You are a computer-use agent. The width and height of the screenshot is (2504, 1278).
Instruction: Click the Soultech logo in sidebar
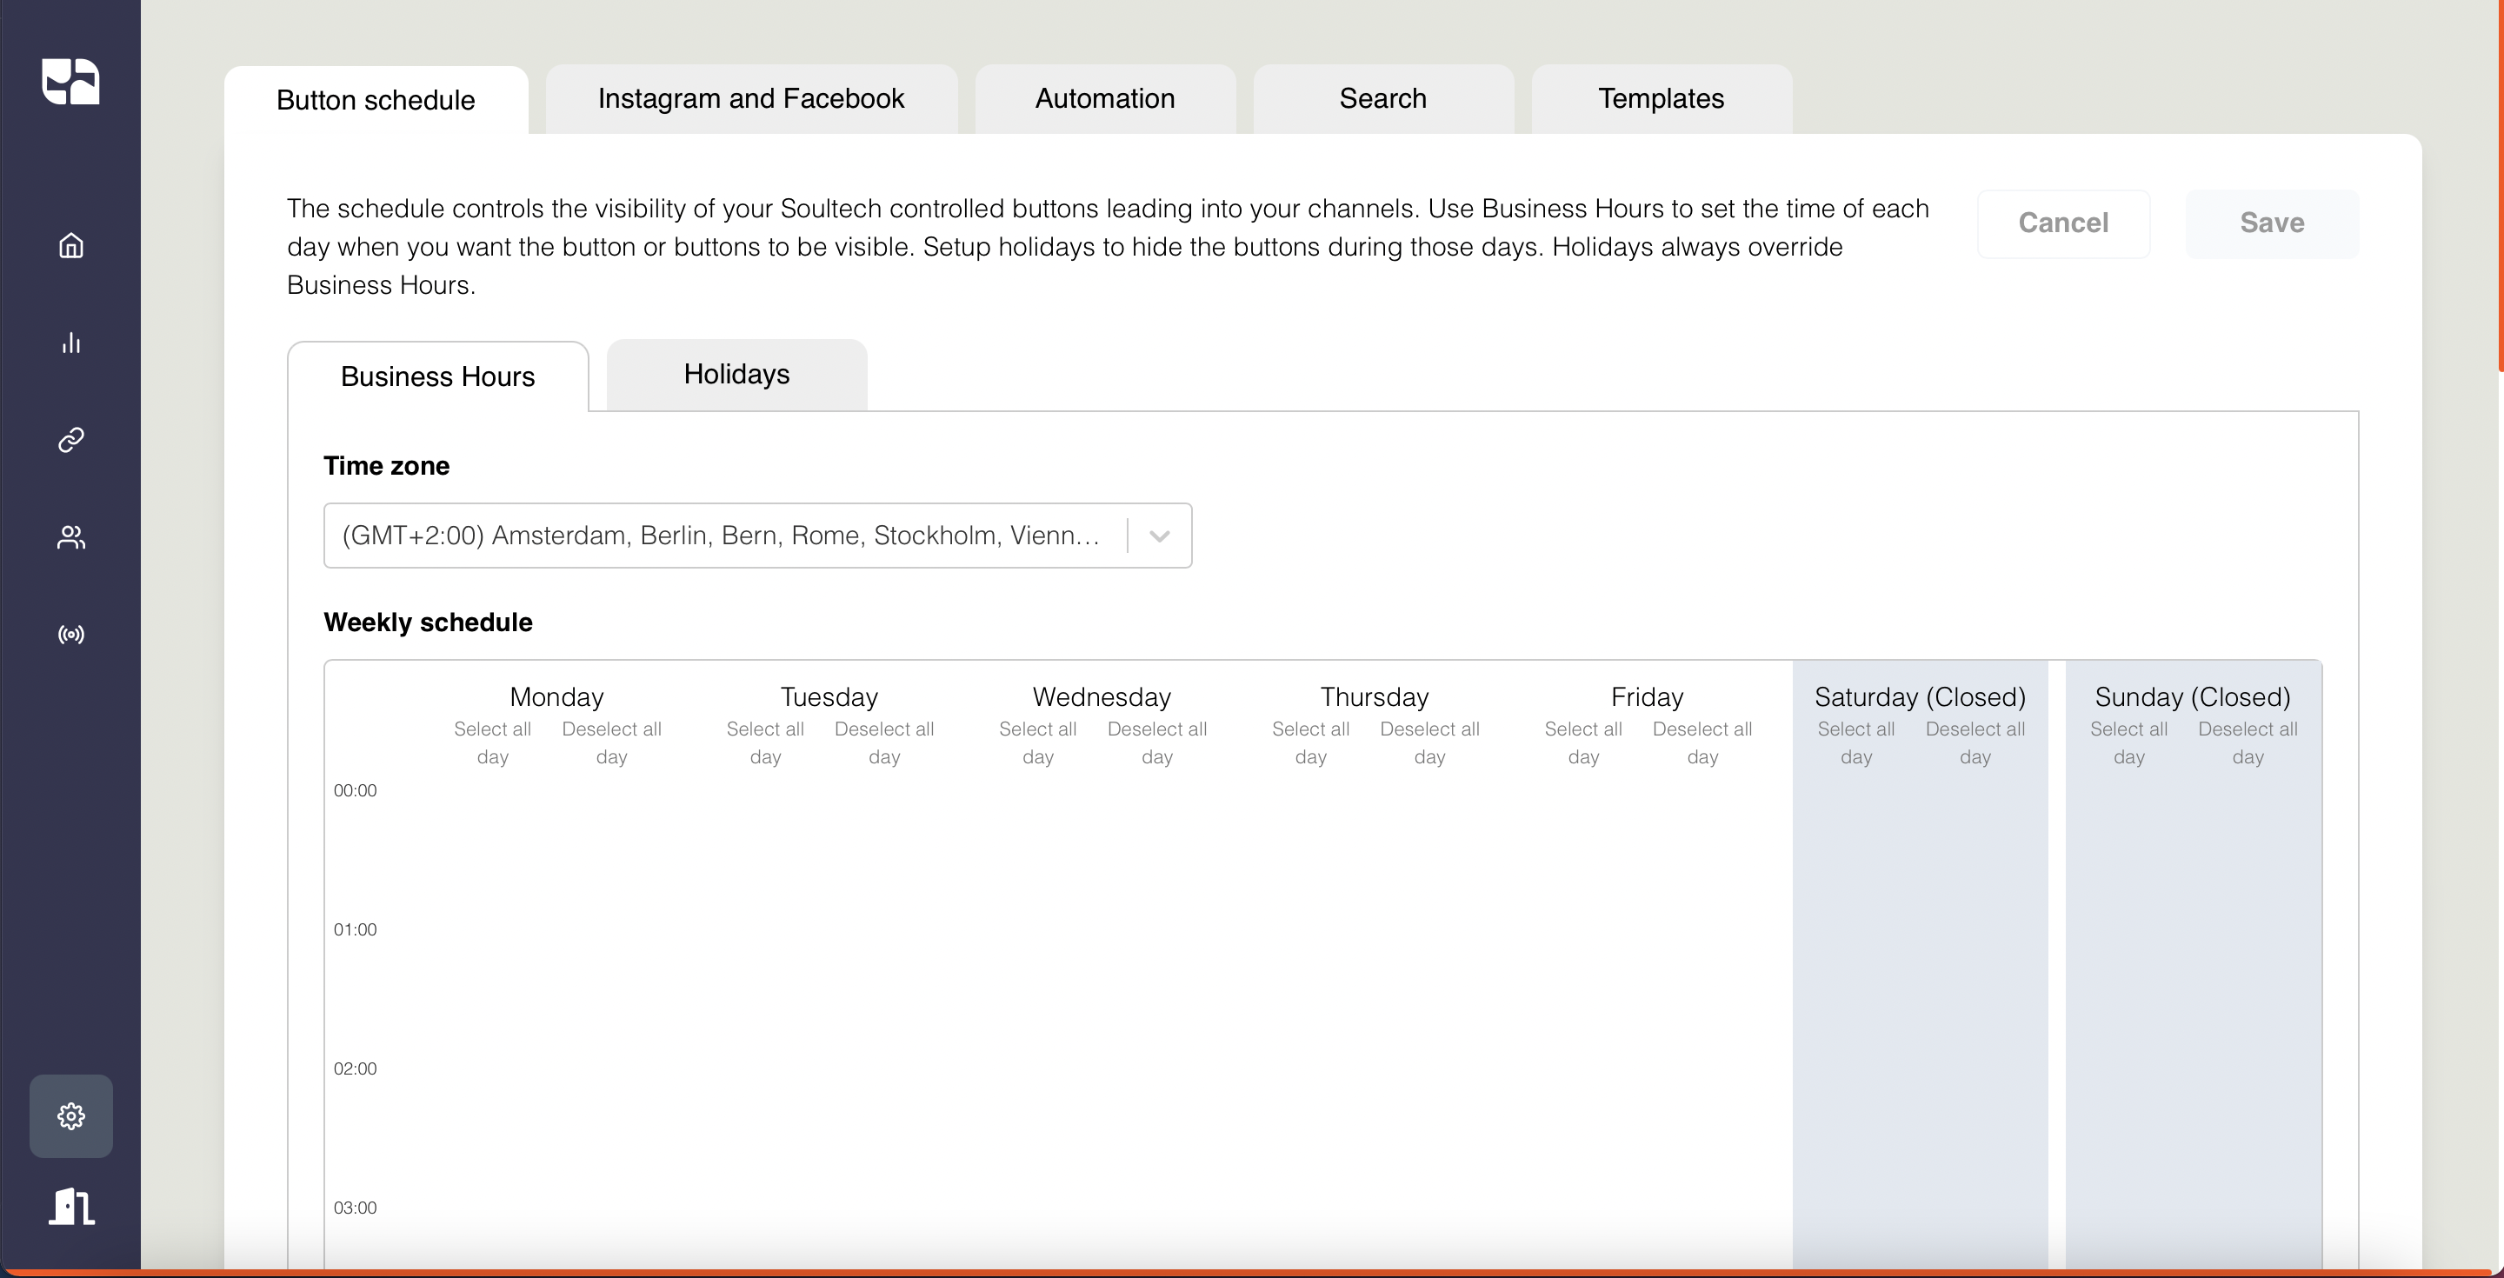click(70, 81)
